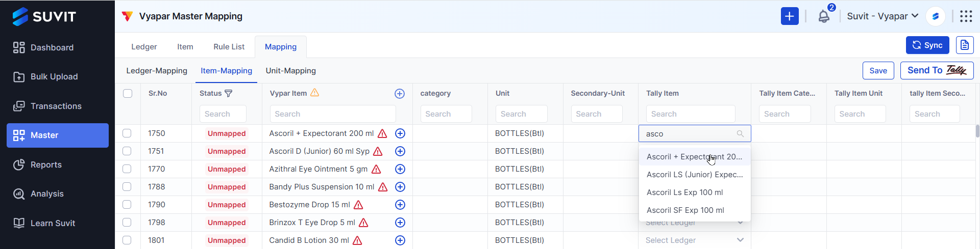Click plus icon for Azithral Eye Ointment row
Image resolution: width=980 pixels, height=249 pixels.
click(x=400, y=169)
